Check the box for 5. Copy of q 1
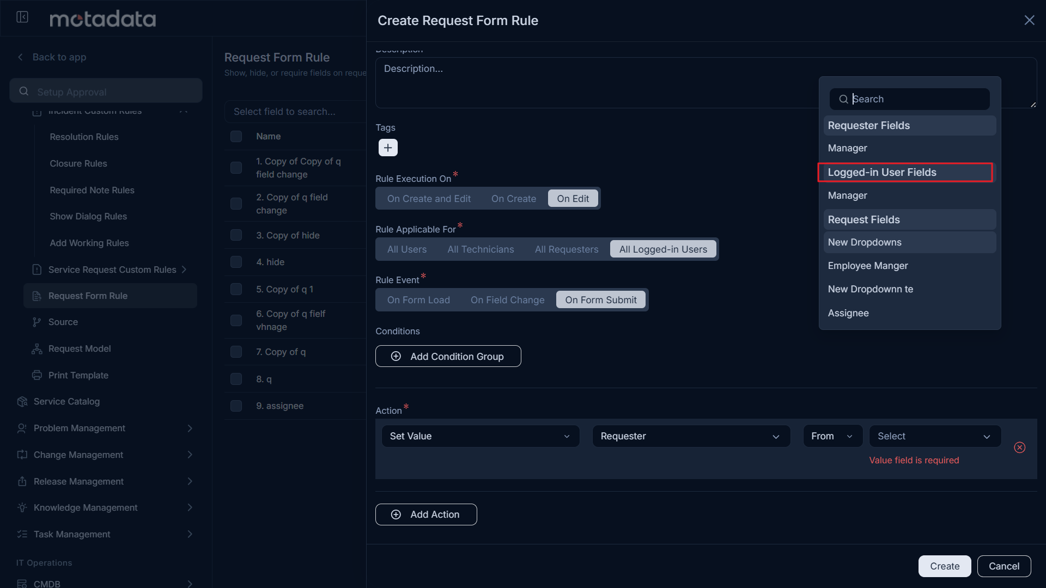The height and width of the screenshot is (588, 1046). 236,289
